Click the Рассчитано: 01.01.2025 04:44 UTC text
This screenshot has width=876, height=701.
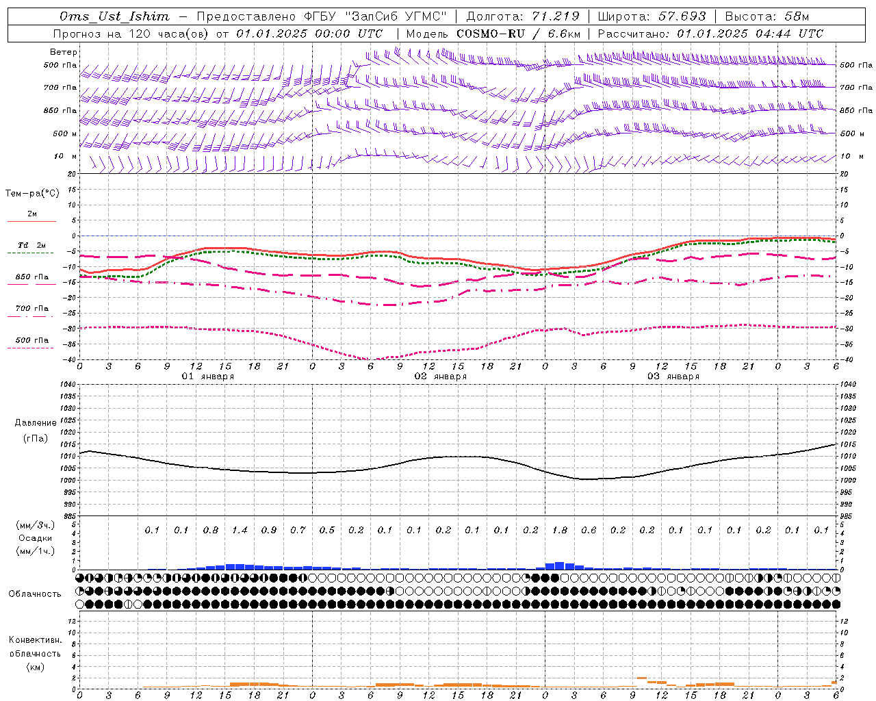[710, 34]
